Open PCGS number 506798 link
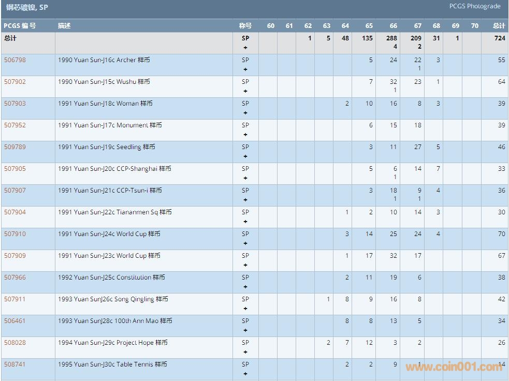 point(14,60)
